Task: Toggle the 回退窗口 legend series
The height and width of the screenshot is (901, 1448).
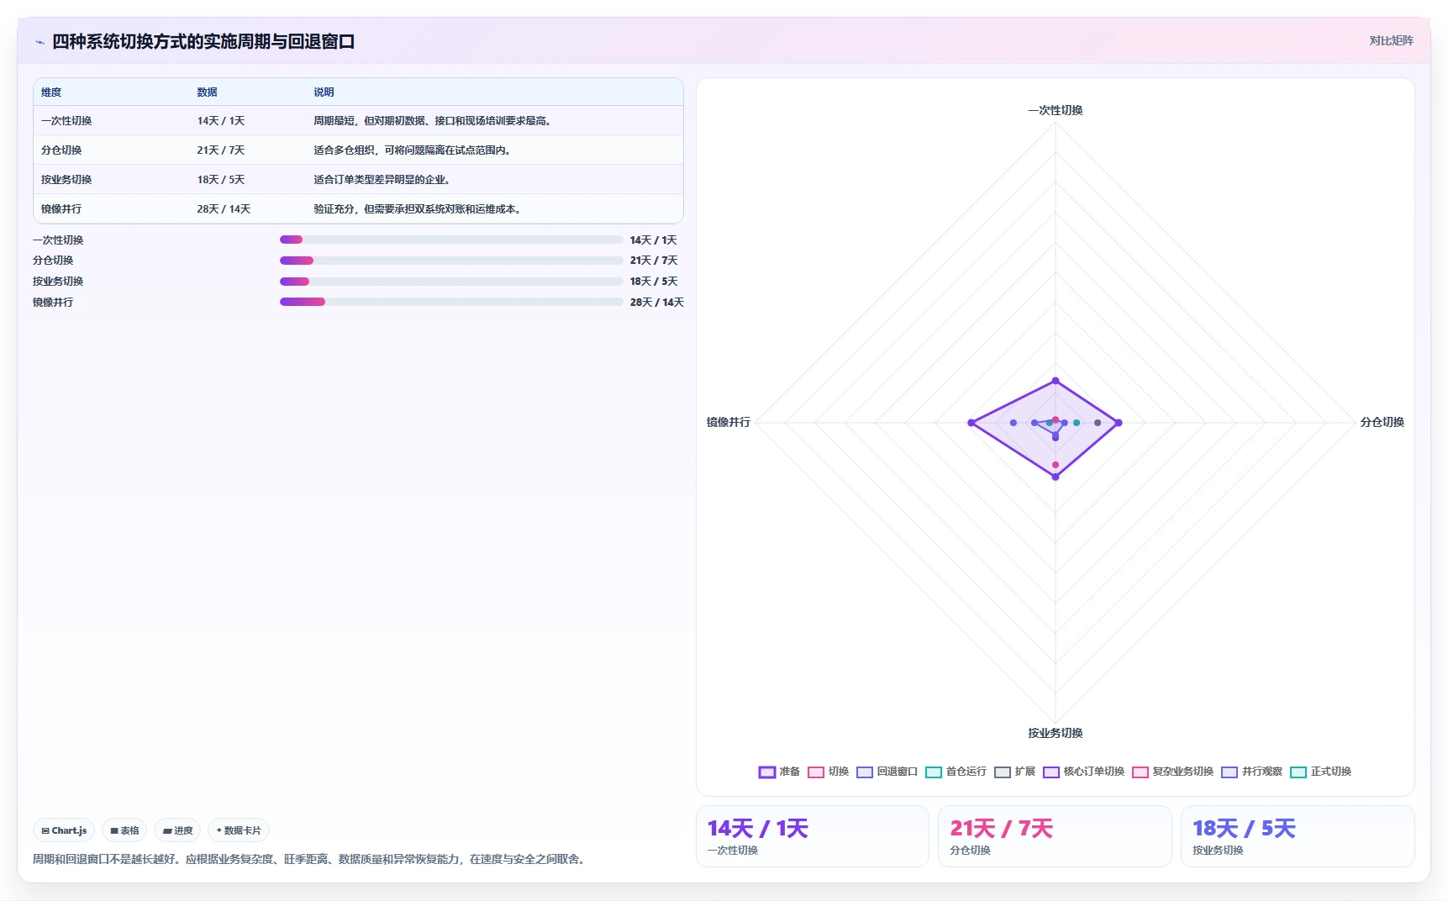Action: [x=887, y=772]
